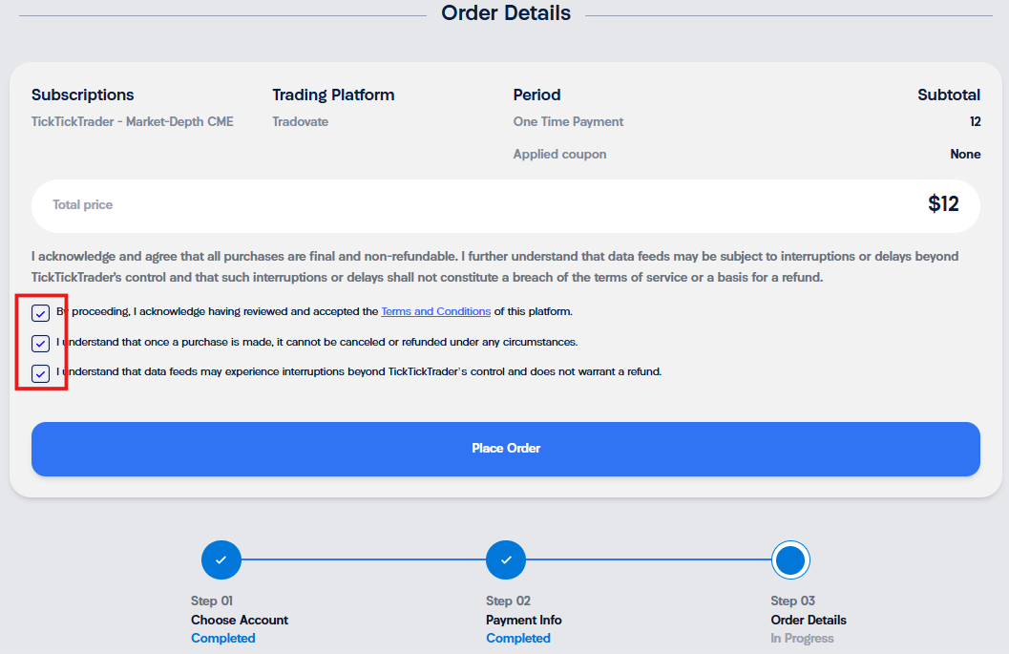Click the non-refundable purchases acknowledgment paragraph

click(494, 266)
